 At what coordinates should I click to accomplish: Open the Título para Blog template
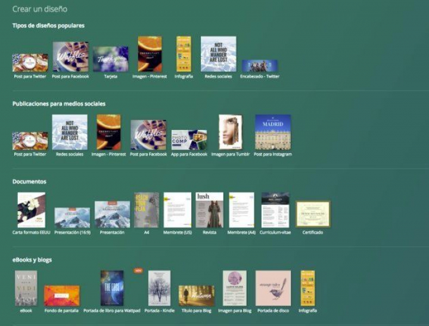pos(196,296)
